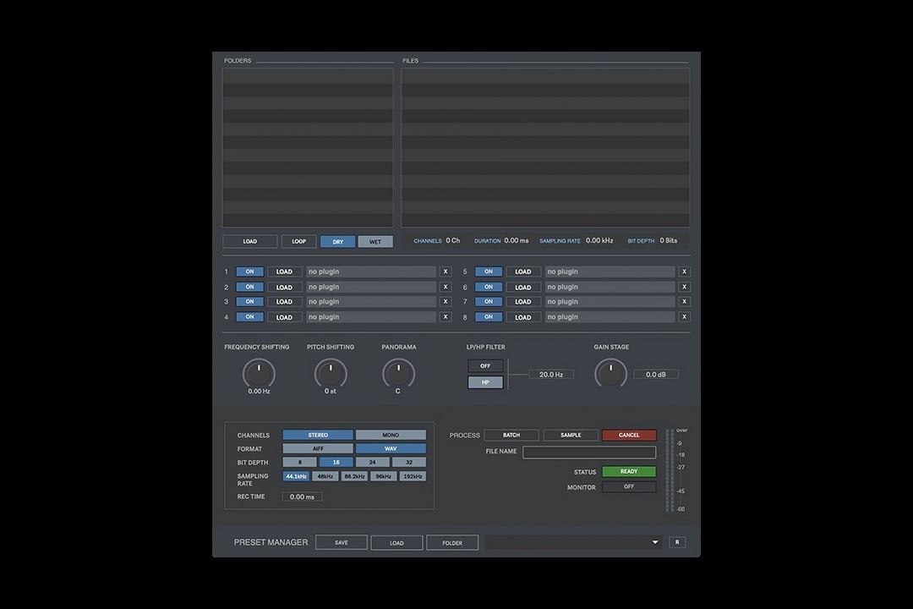Click the Gain Stage knob
Viewport: 913px width, 609px height.
(x=611, y=374)
